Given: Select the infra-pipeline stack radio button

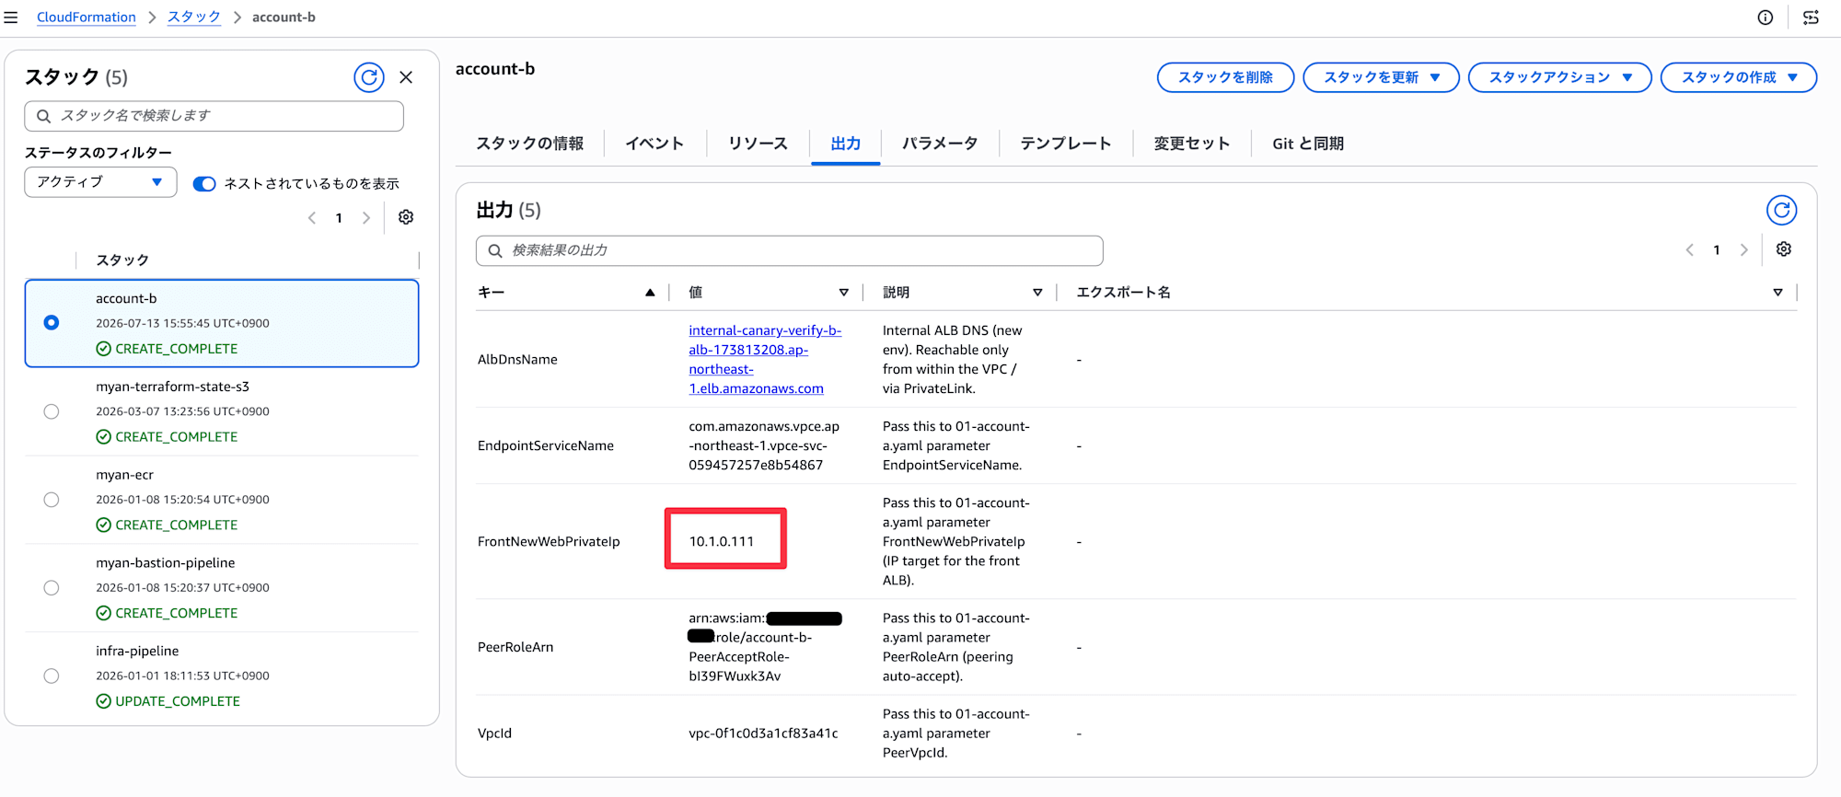Looking at the screenshot, I should coord(52,676).
